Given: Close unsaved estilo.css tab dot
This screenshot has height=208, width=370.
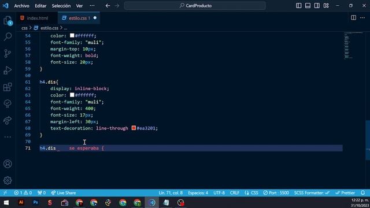Looking at the screenshot, I should [x=95, y=18].
